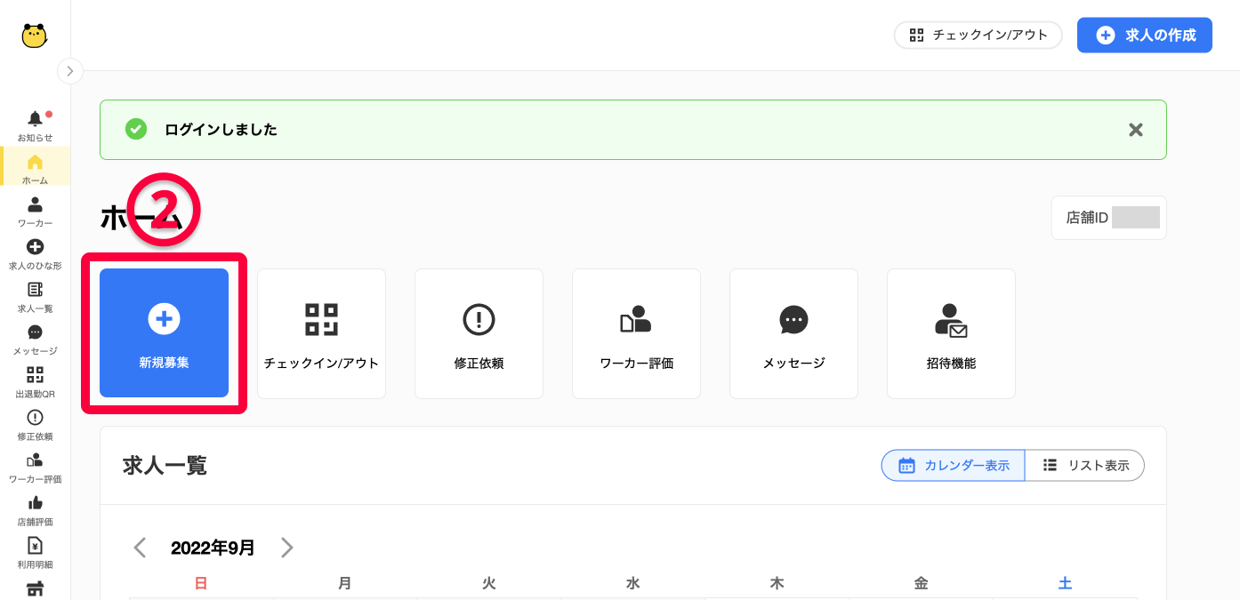Switch to カレンダー表示 view
Image resolution: width=1240 pixels, height=600 pixels.
click(x=954, y=465)
